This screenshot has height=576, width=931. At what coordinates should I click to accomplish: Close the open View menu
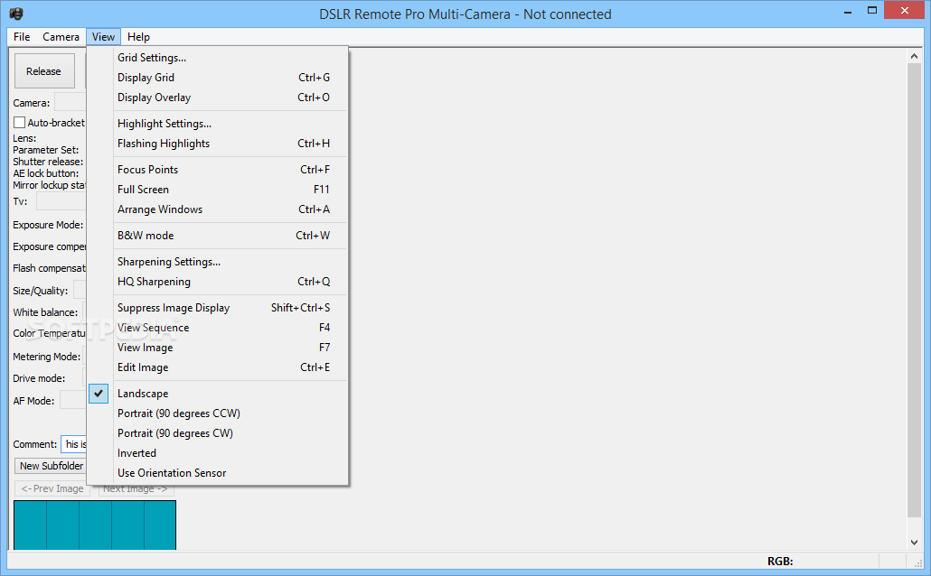(x=103, y=37)
